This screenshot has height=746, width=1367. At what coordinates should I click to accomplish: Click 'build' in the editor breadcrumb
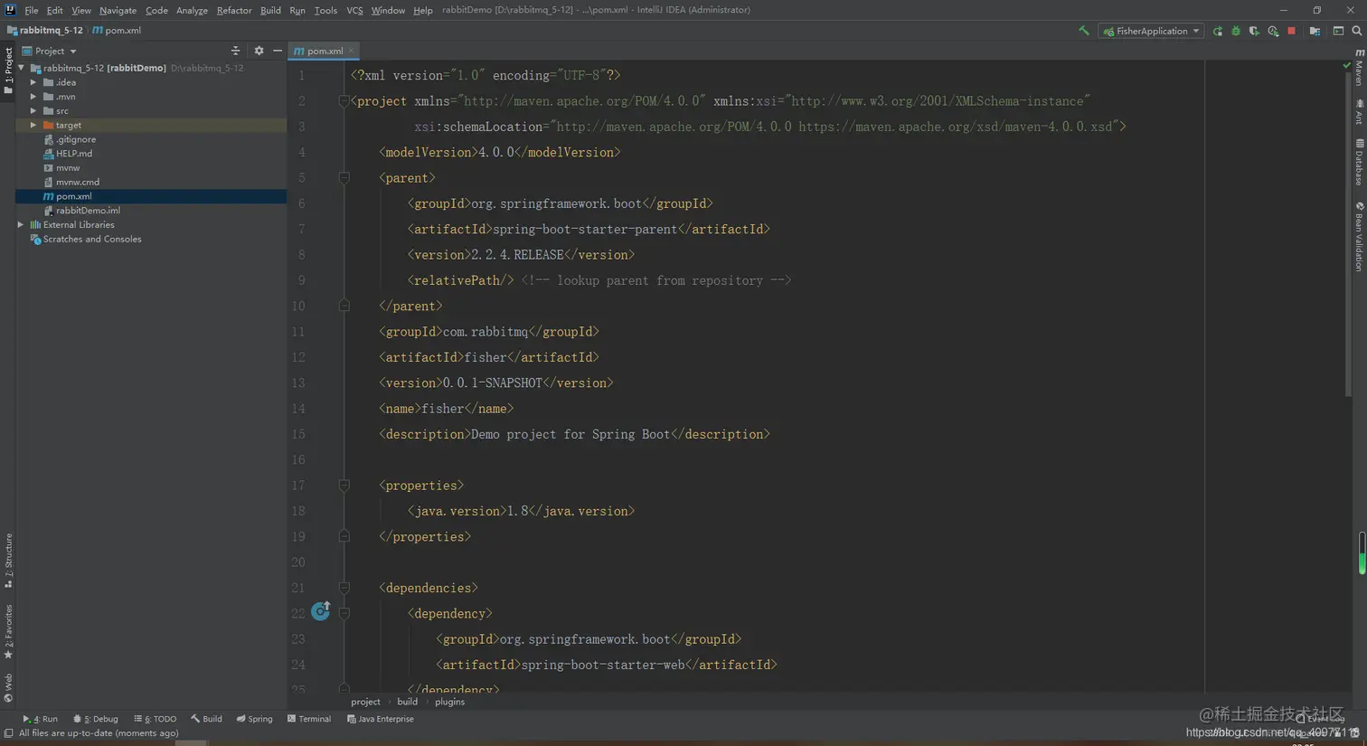click(408, 703)
